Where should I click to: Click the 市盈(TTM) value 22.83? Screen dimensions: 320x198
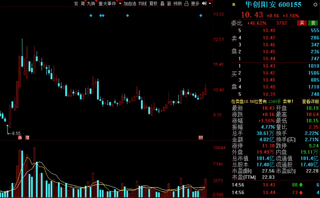(269, 177)
